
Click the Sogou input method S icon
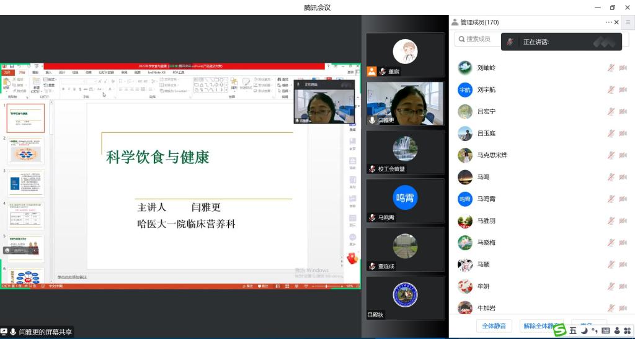[560, 330]
